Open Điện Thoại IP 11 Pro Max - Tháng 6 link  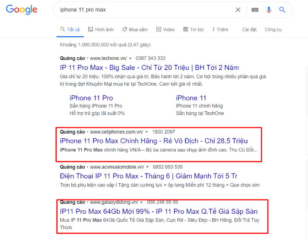pyautogui.click(x=149, y=176)
